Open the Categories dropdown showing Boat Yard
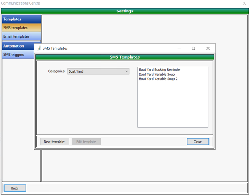The width and height of the screenshot is (249, 195). tap(98, 71)
